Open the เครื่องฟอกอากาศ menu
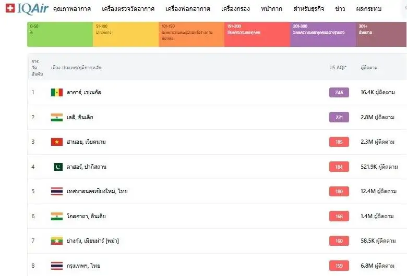This screenshot has height=276, width=407. (x=188, y=9)
